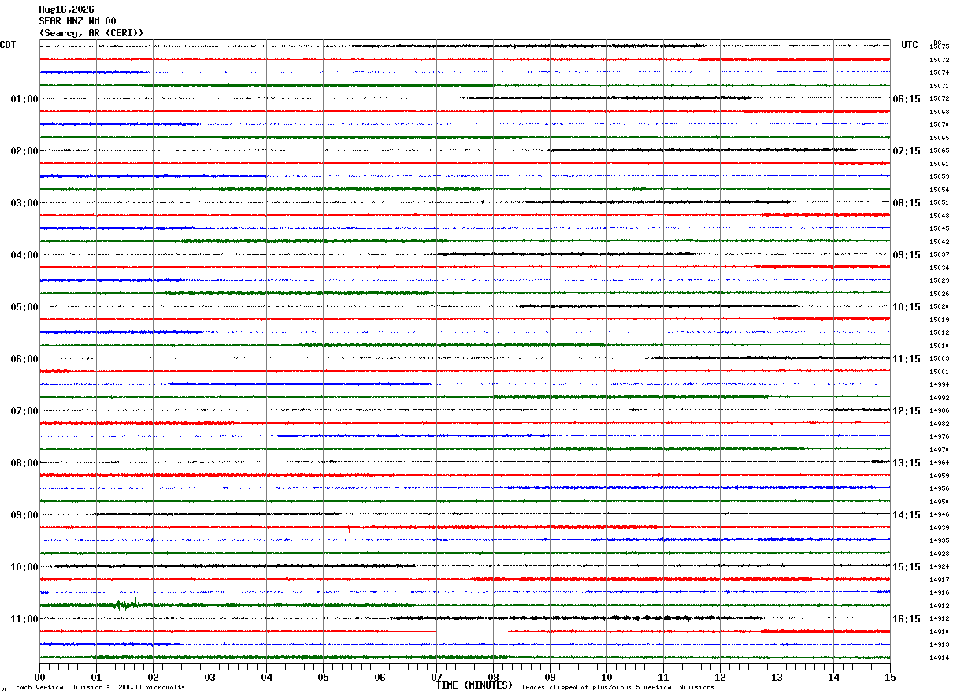This screenshot has height=698, width=953.
Task: Click the CDT timezone header
Action: (8, 45)
